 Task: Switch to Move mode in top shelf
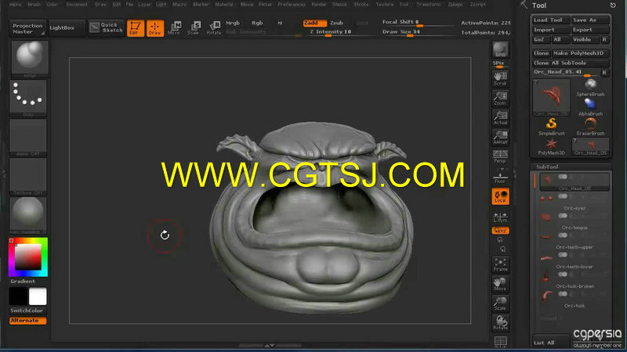pyautogui.click(x=174, y=28)
